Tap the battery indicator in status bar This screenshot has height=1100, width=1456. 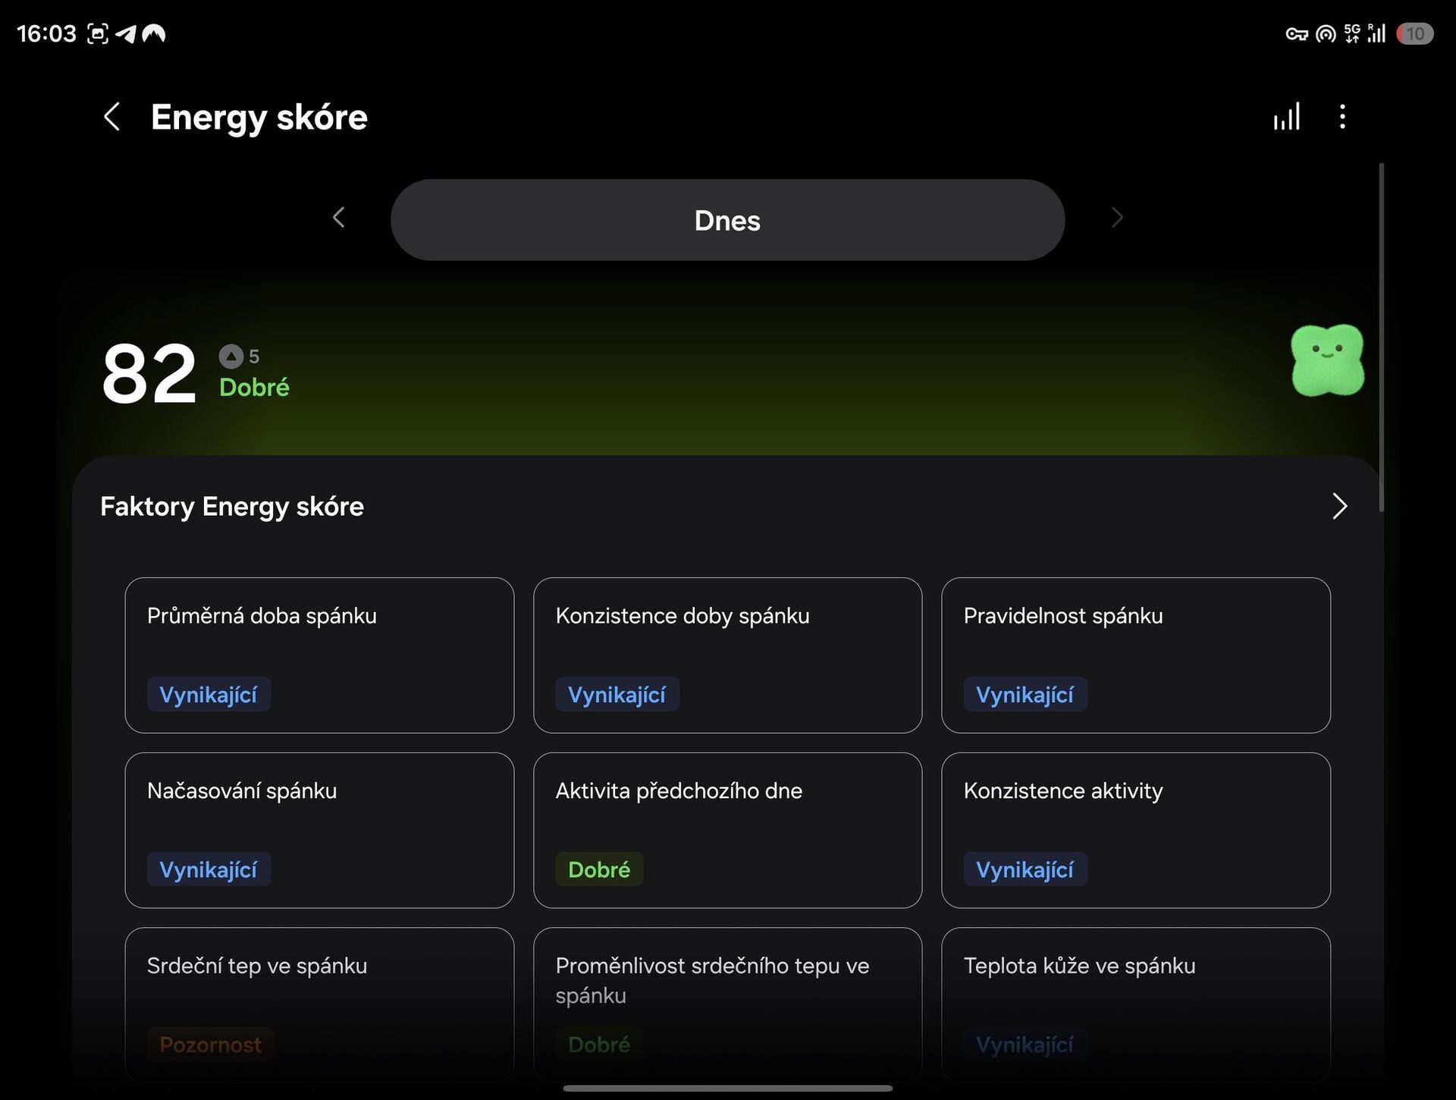[1414, 34]
